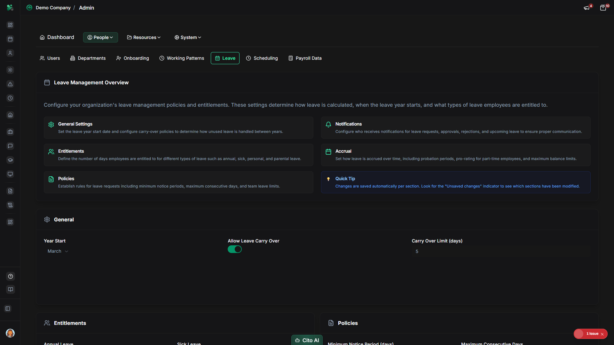Open the calendar icon in the sidebar
Screen dimensions: 614x345
pos(10,39)
